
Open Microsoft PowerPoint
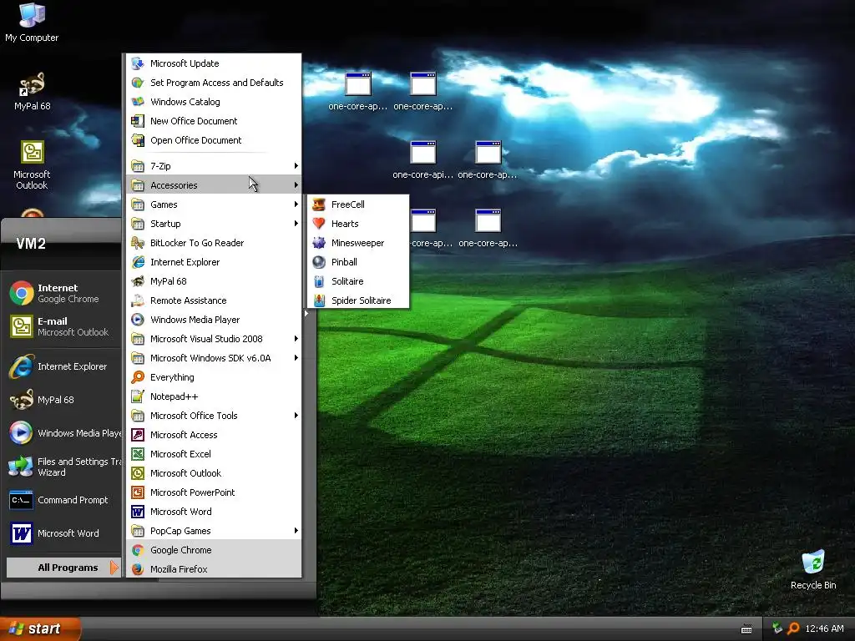pos(214,492)
